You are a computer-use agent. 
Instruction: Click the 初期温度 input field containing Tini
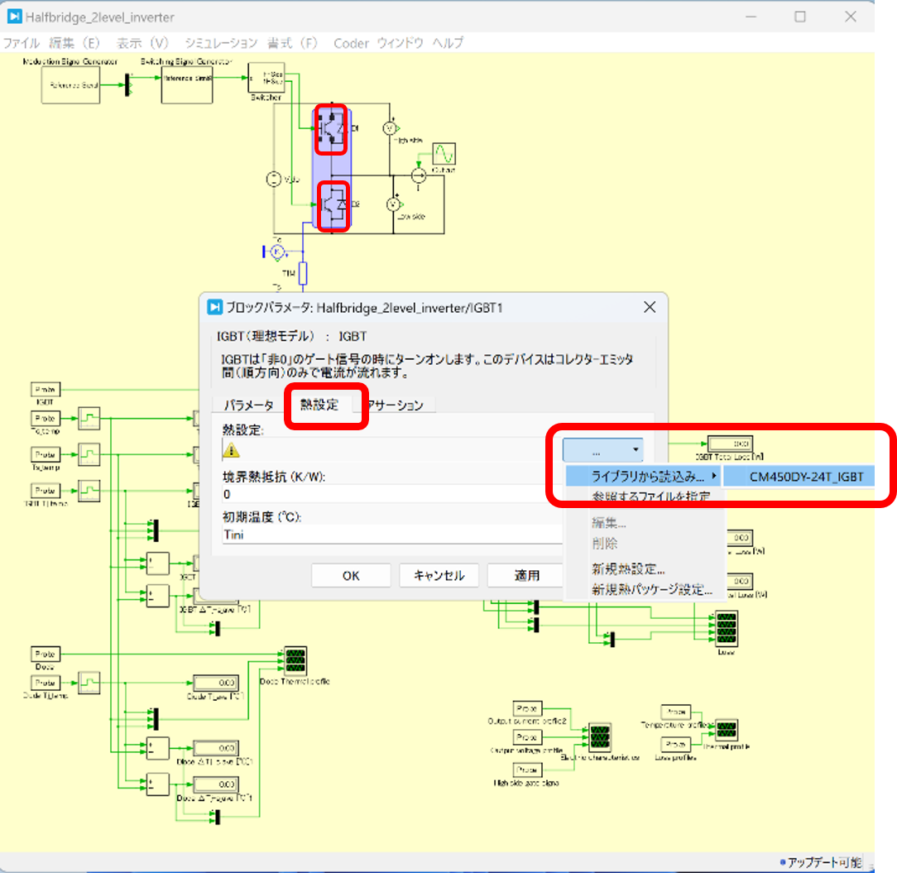389,535
